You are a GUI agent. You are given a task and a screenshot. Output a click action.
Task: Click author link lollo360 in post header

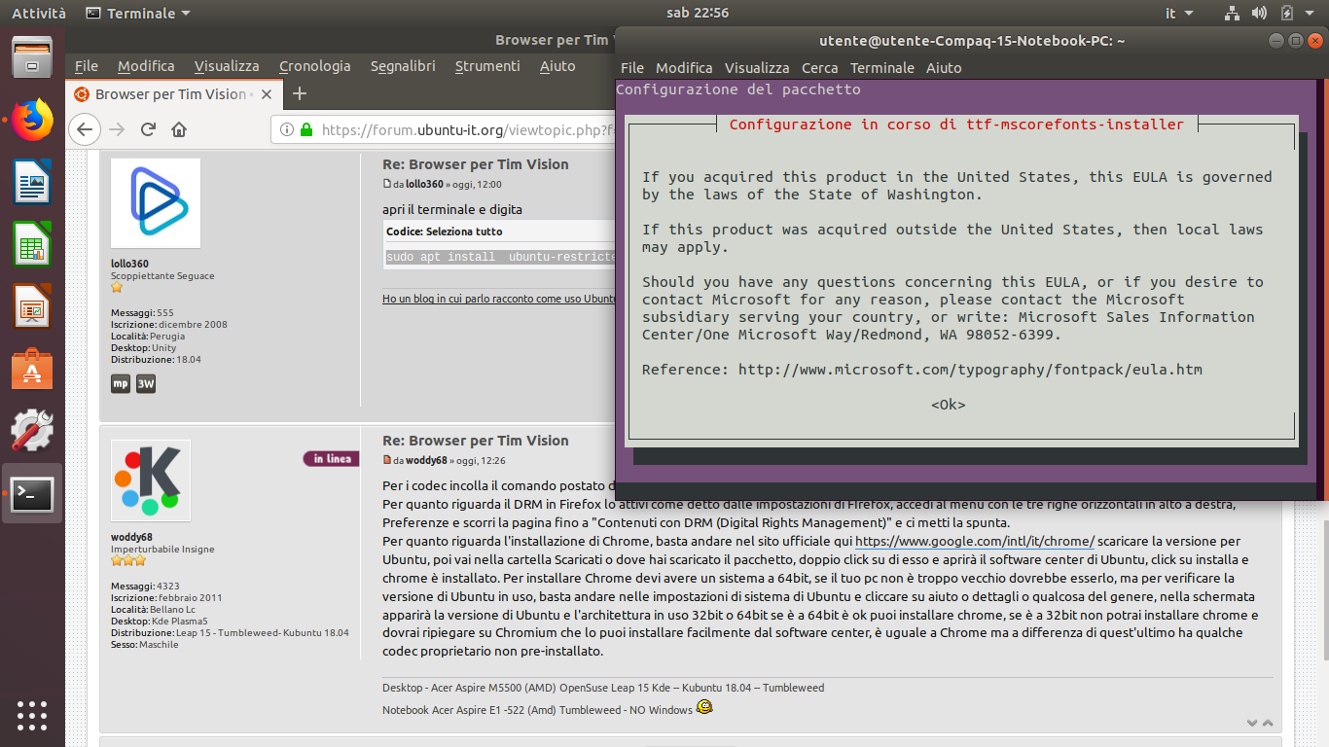(x=424, y=184)
